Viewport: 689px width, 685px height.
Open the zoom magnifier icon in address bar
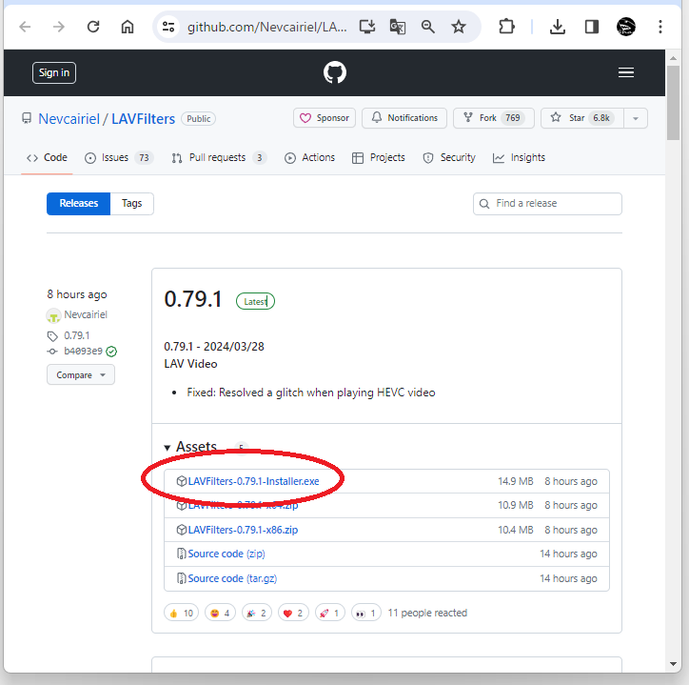(x=428, y=27)
